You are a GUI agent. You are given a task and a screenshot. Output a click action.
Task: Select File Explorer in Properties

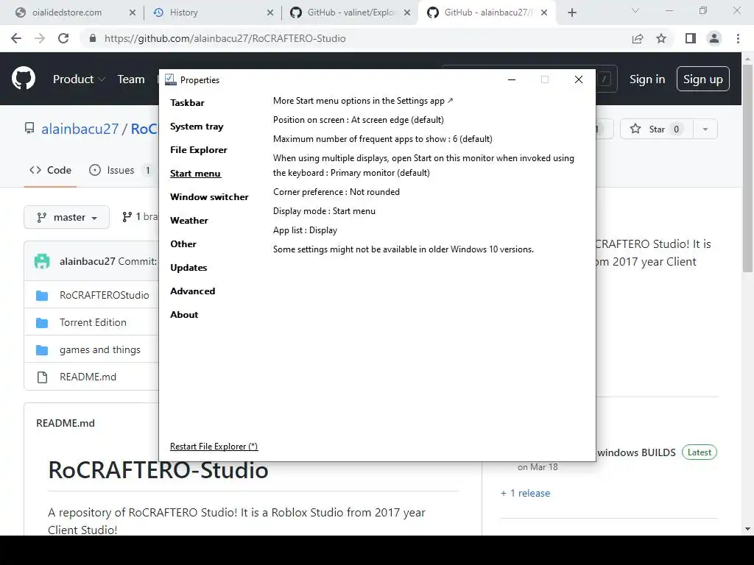(x=199, y=150)
